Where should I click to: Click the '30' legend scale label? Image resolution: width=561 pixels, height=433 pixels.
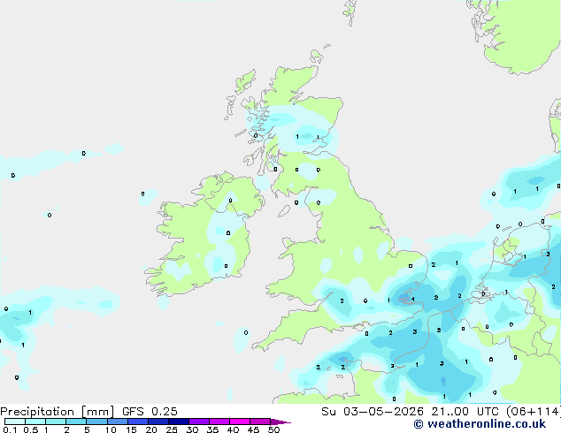click(192, 429)
